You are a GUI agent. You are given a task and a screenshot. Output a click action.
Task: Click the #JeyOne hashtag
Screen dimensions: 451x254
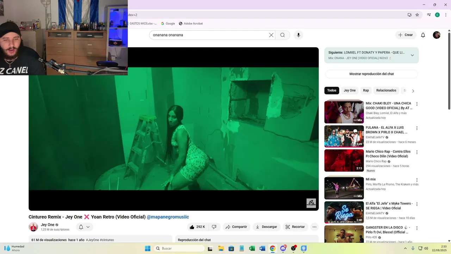[92, 240]
